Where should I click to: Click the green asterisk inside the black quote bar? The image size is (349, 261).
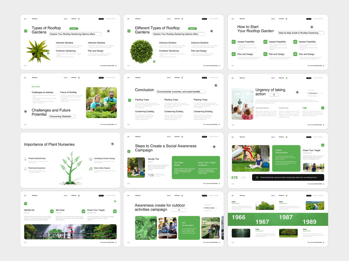point(257,177)
